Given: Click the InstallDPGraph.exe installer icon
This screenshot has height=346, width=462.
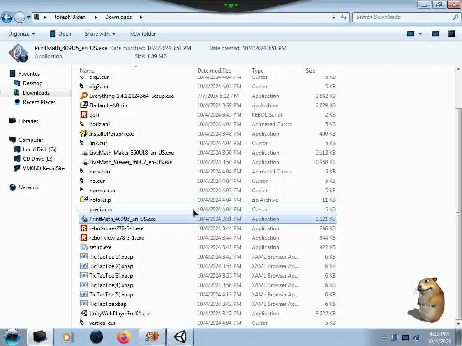Looking at the screenshot, I should 84,133.
